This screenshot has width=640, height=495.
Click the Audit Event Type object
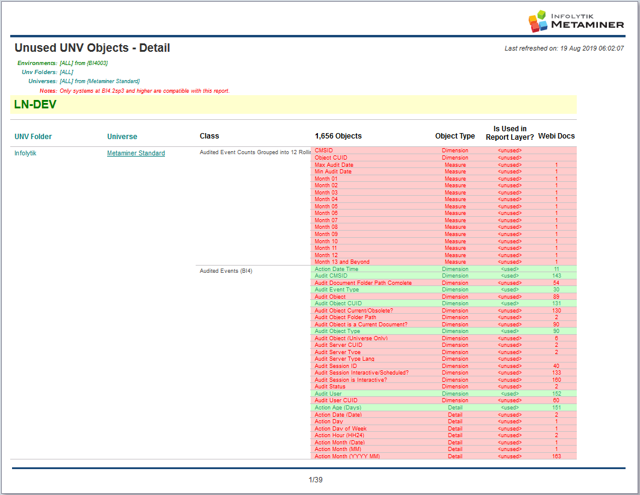point(337,289)
